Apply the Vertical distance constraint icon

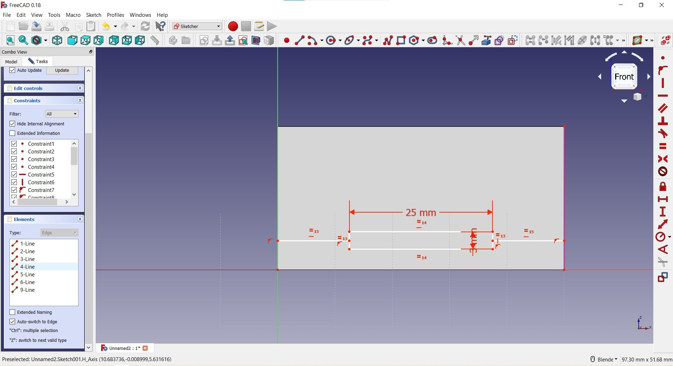click(662, 212)
